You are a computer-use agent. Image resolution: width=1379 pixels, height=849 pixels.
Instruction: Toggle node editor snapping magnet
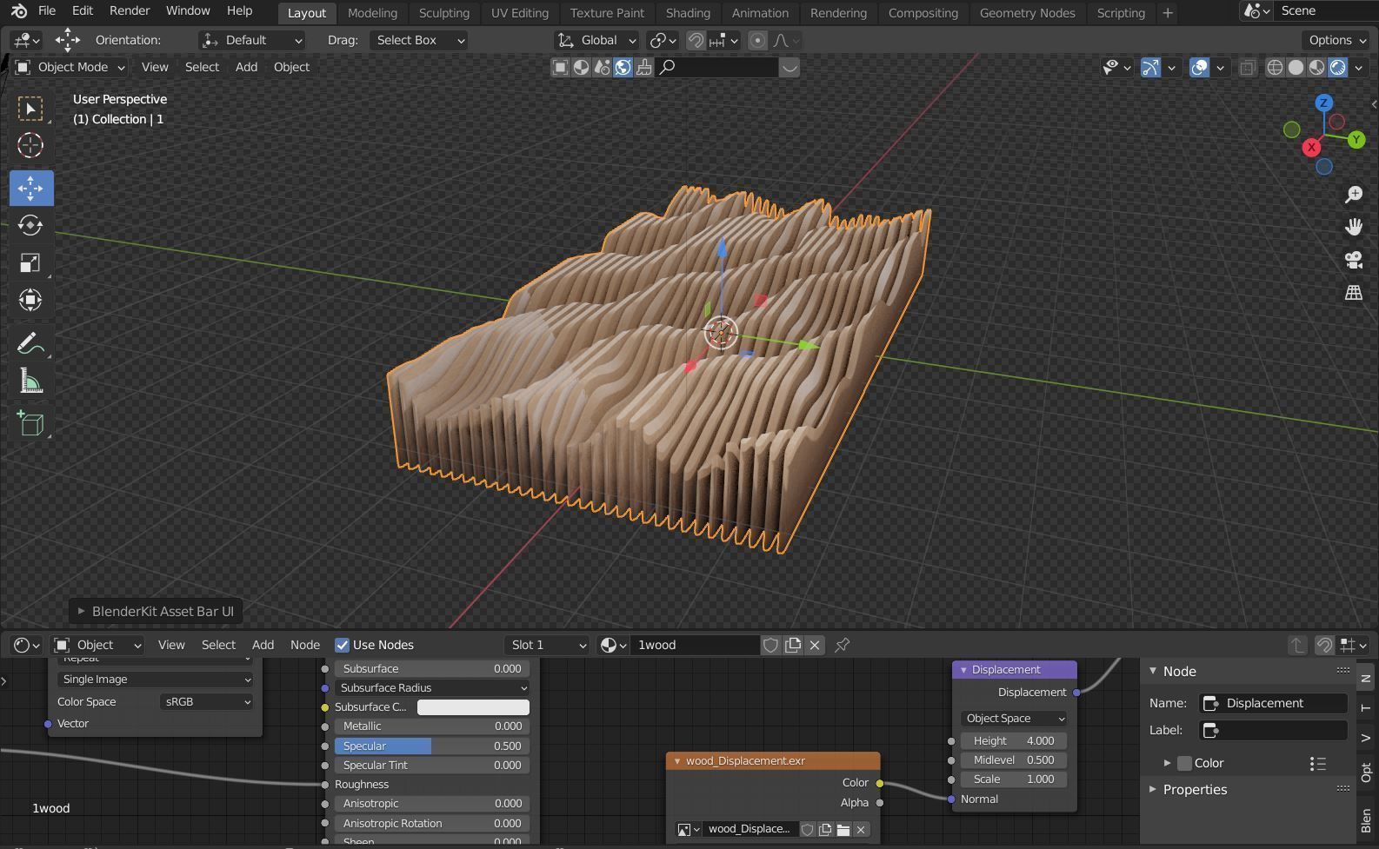(1323, 645)
